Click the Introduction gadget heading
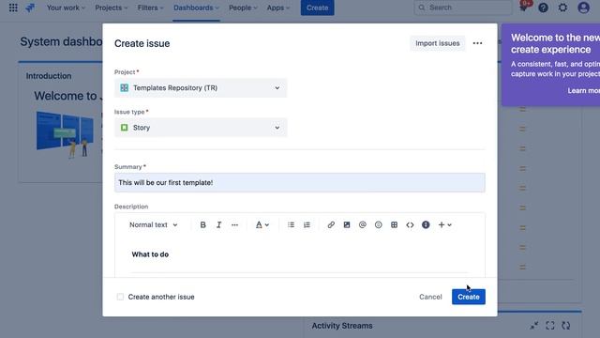 pyautogui.click(x=49, y=76)
